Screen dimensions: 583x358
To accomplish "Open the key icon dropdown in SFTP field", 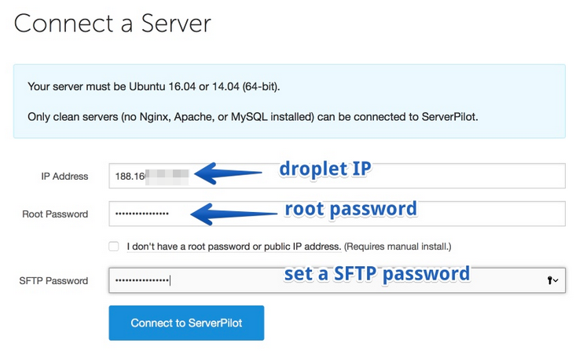I will (552, 280).
